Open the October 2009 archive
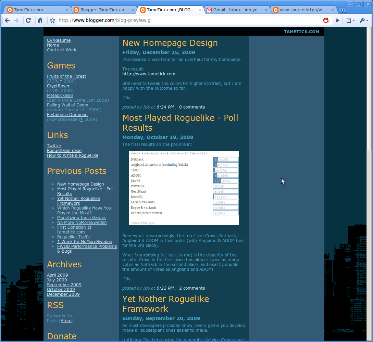Image resolution: width=373 pixels, height=342 pixels. click(x=61, y=289)
